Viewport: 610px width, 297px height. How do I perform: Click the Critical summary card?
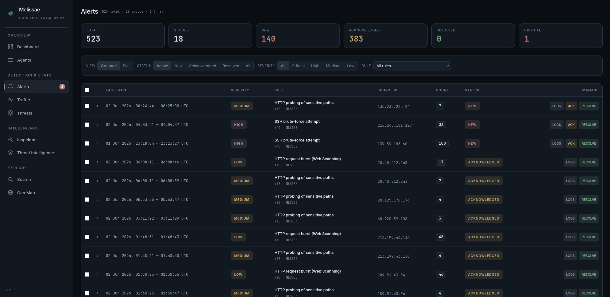pyautogui.click(x=560, y=36)
